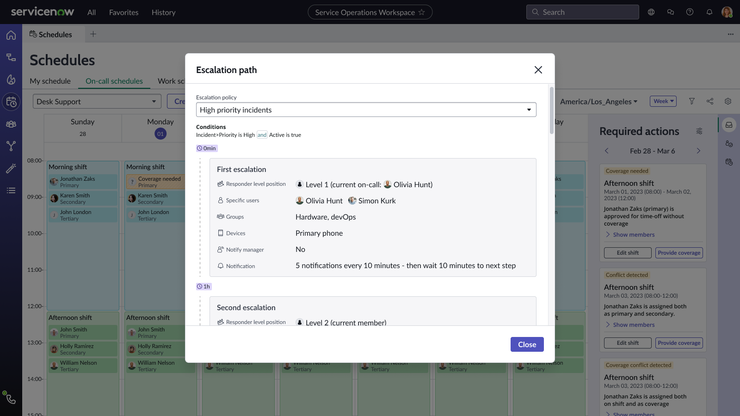Expand Show members under Conflict detected card
Viewport: 740px width, 416px height.
tap(630, 324)
